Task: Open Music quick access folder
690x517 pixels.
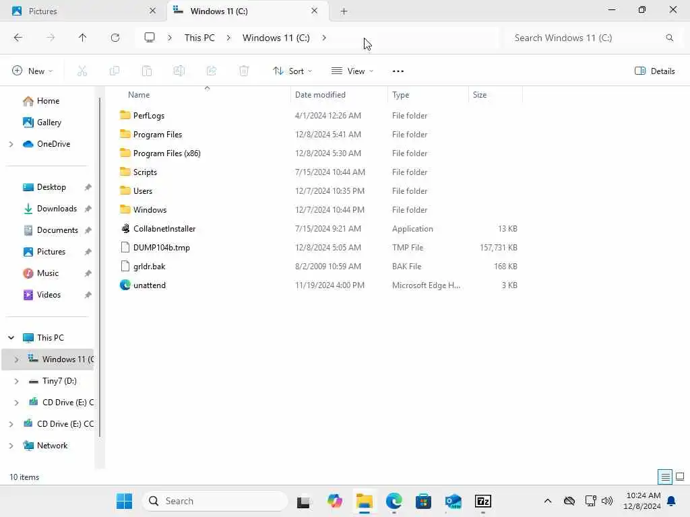Action: pyautogui.click(x=48, y=273)
